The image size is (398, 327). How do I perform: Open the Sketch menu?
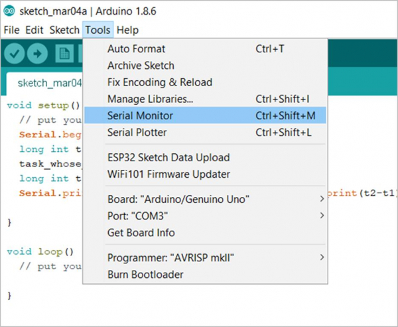pyautogui.click(x=64, y=30)
